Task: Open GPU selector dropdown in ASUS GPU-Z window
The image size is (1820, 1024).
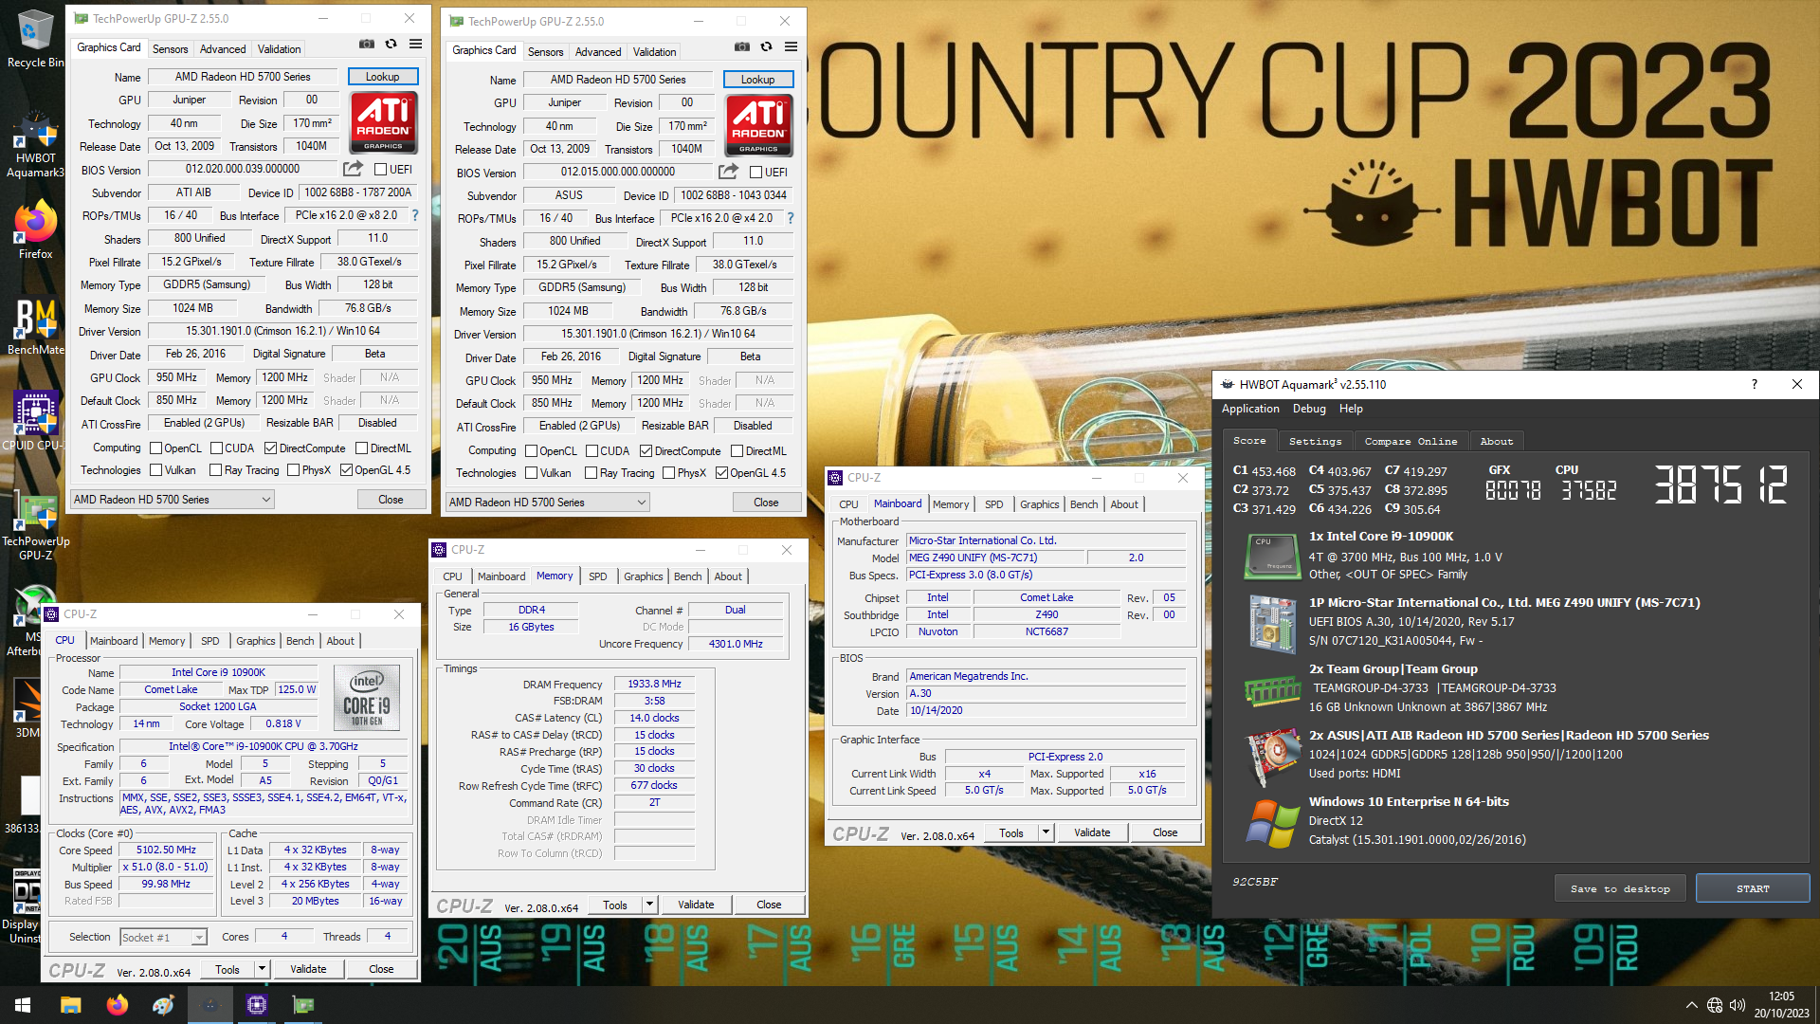Action: click(548, 502)
